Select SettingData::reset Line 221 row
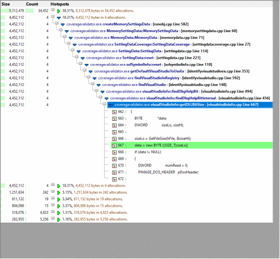Screen dimensions: 280x259 (143, 58)
